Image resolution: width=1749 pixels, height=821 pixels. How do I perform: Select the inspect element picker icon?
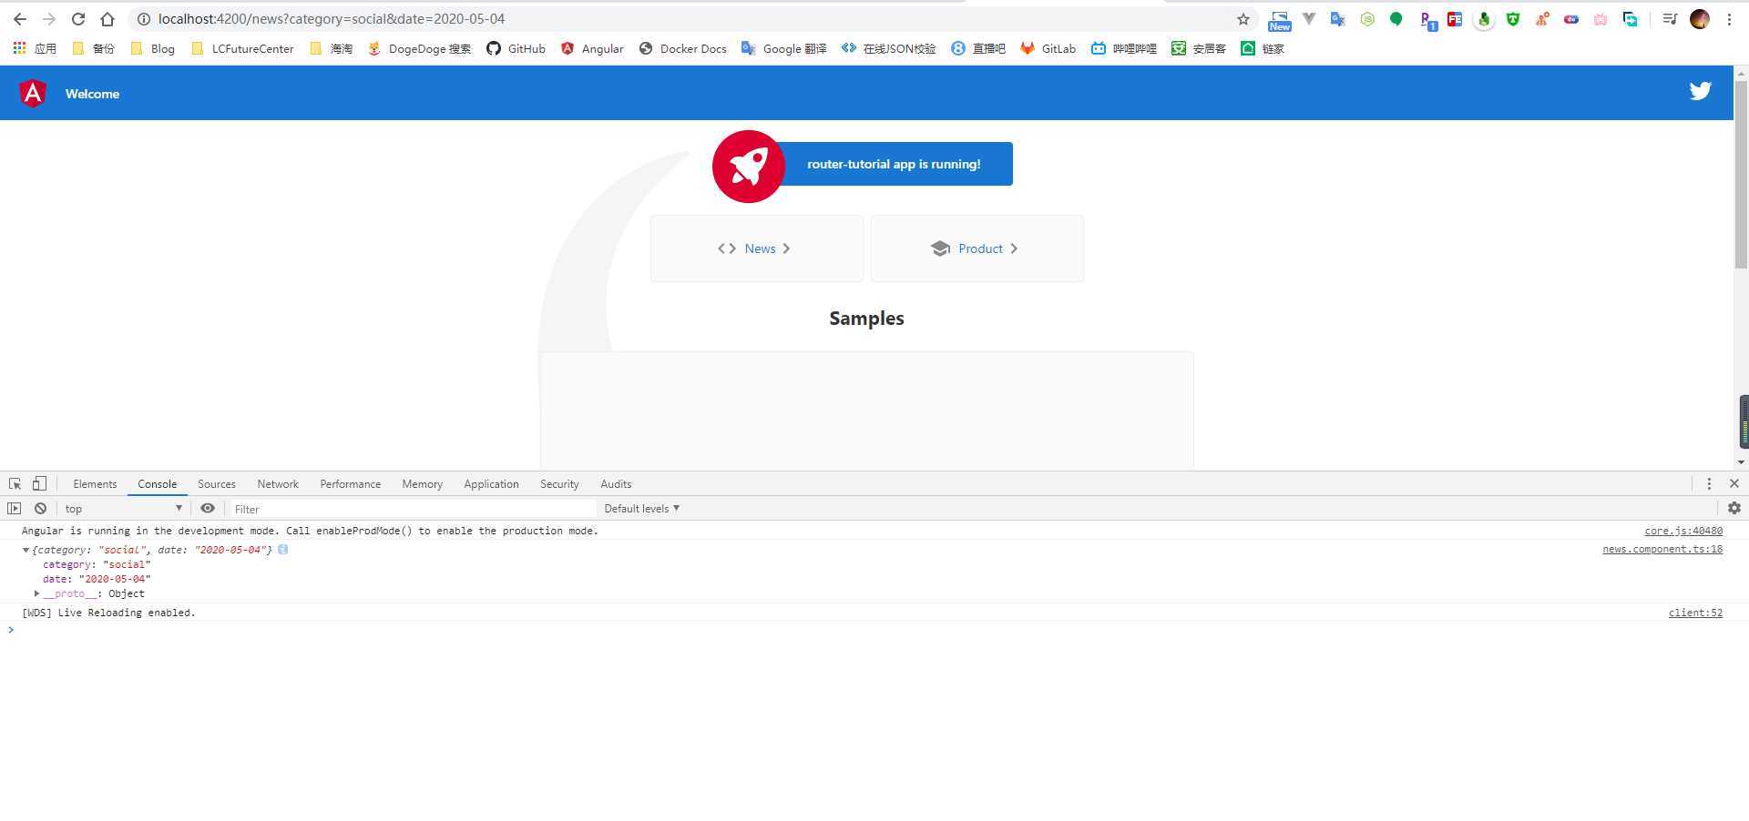(15, 483)
